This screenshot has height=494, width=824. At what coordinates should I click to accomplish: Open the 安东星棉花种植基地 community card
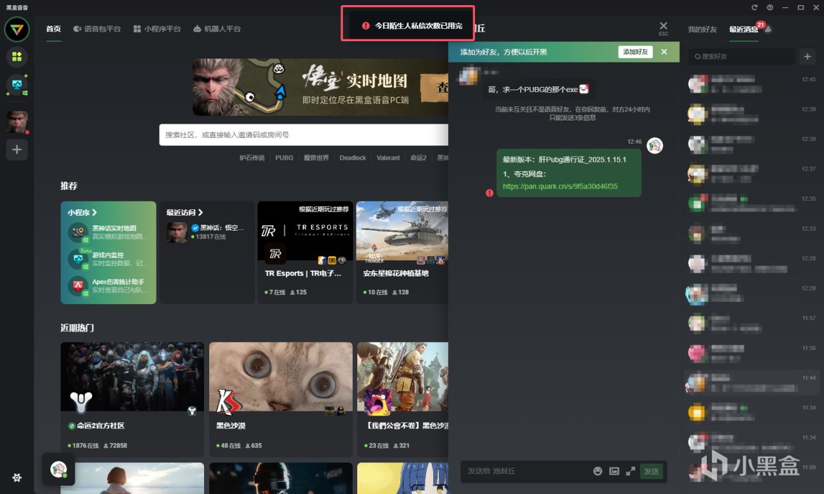click(402, 252)
